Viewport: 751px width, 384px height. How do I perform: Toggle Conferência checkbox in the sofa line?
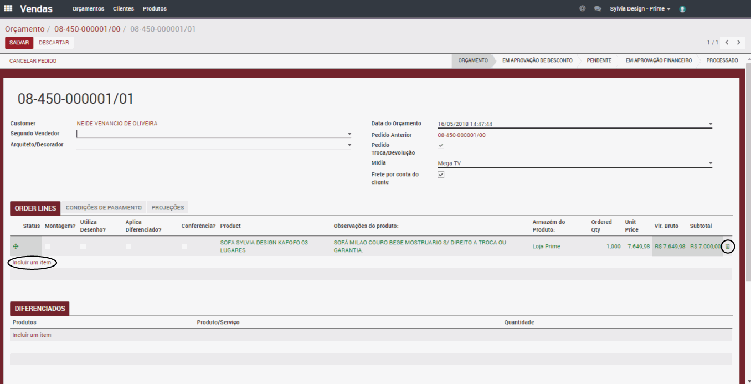pyautogui.click(x=184, y=247)
